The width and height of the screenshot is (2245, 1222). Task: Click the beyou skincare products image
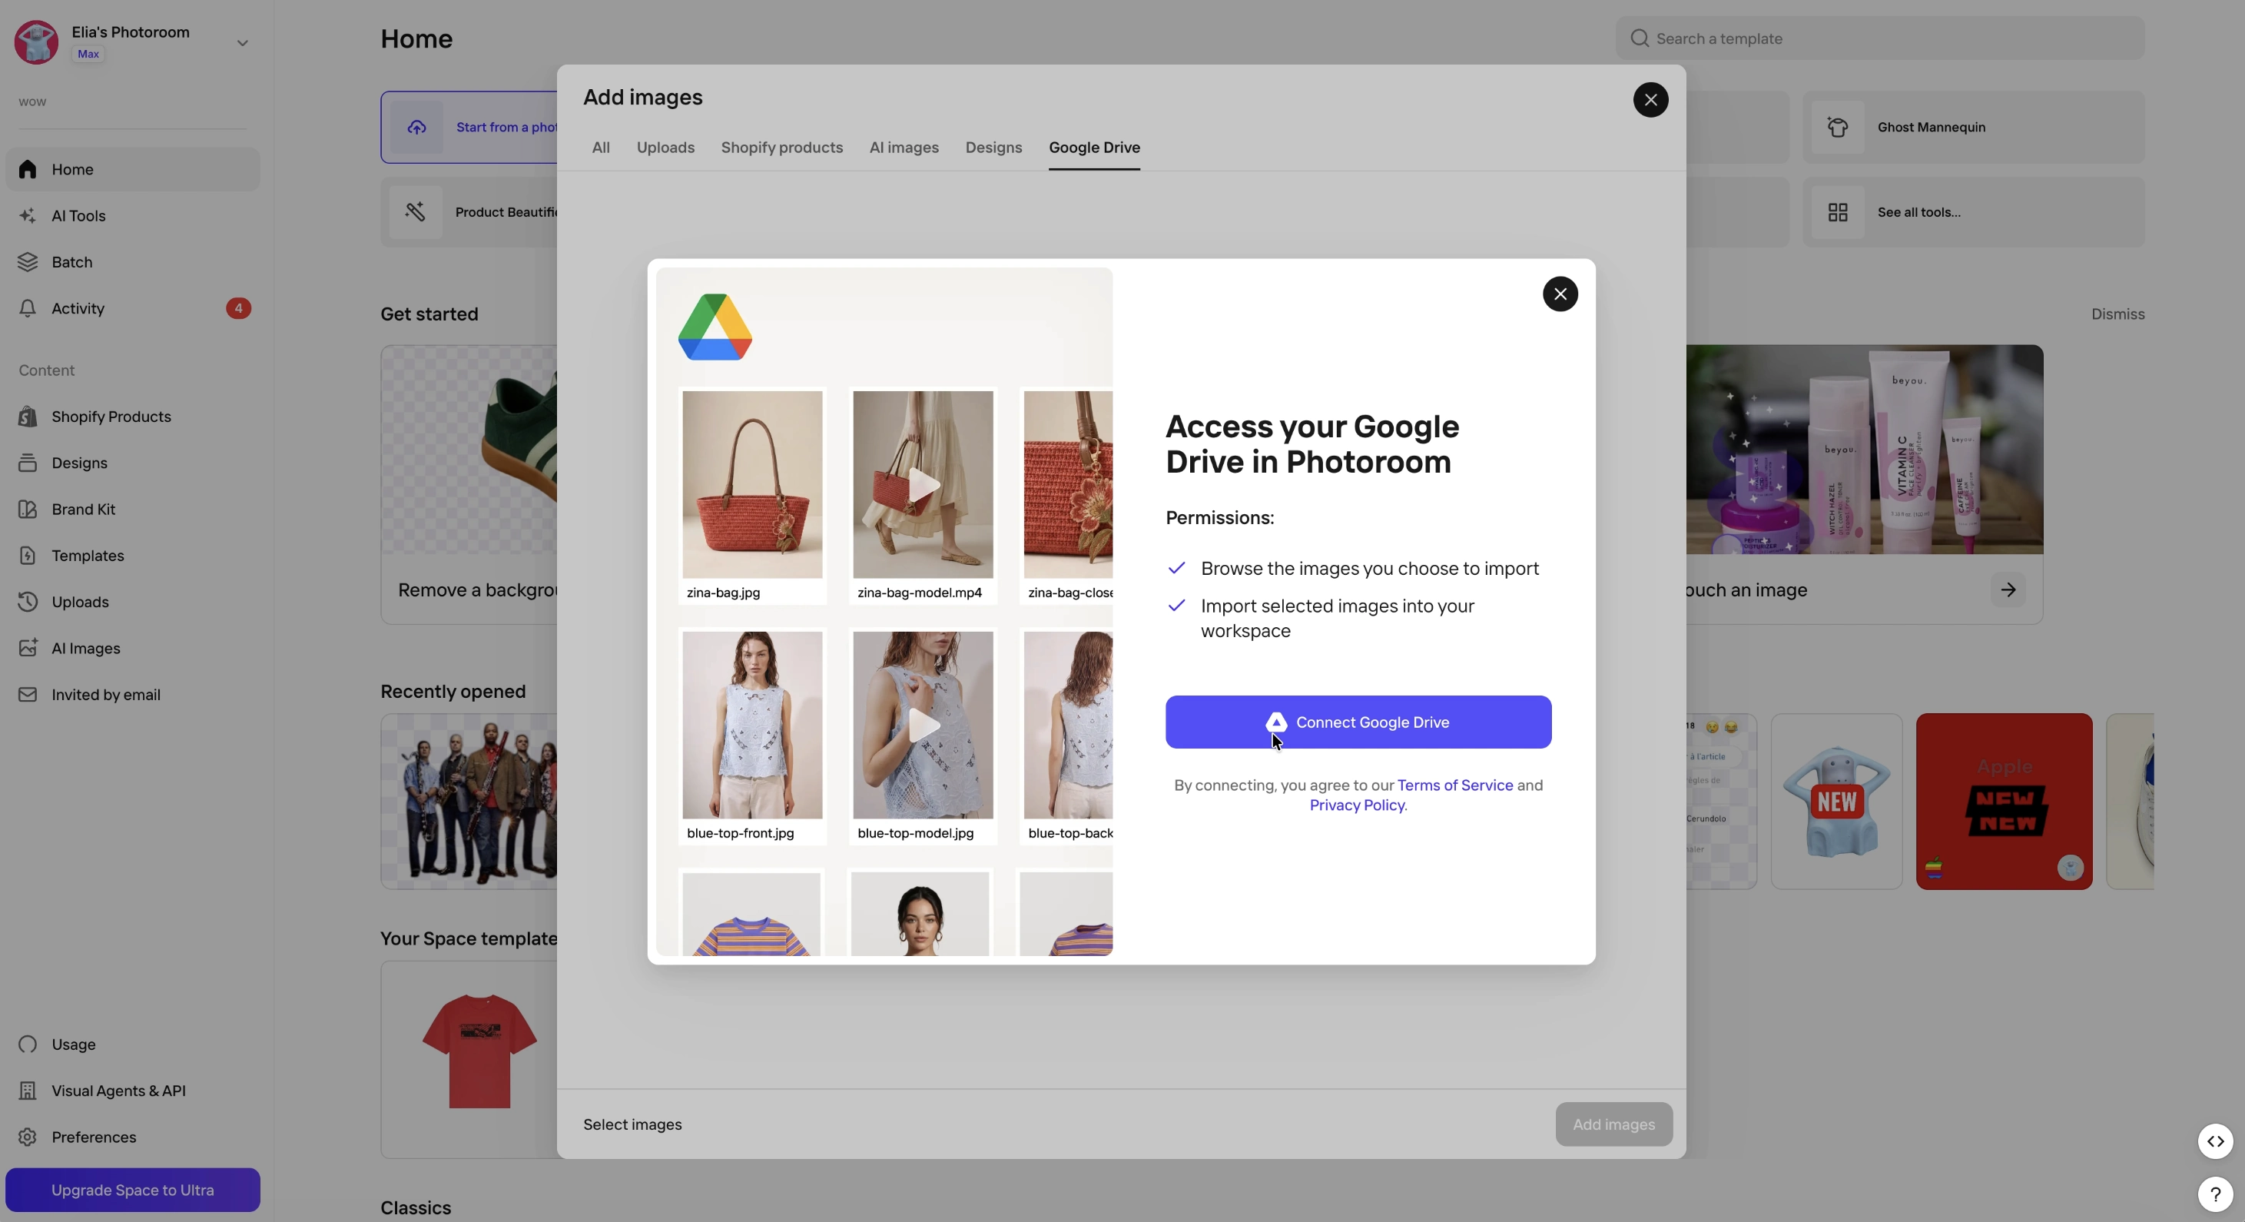[1864, 449]
